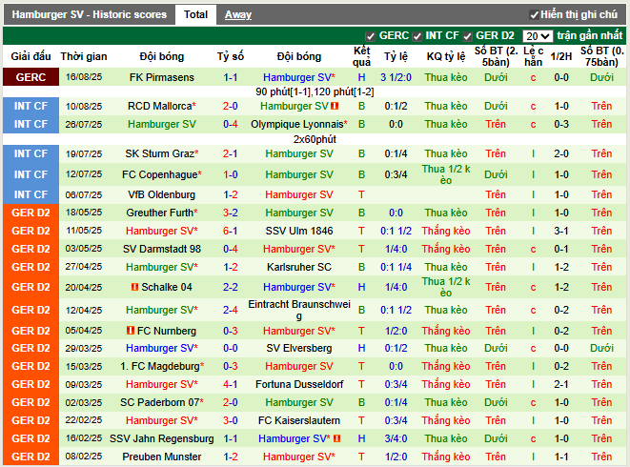Click red card icon beside Schalke 04

(x=135, y=287)
